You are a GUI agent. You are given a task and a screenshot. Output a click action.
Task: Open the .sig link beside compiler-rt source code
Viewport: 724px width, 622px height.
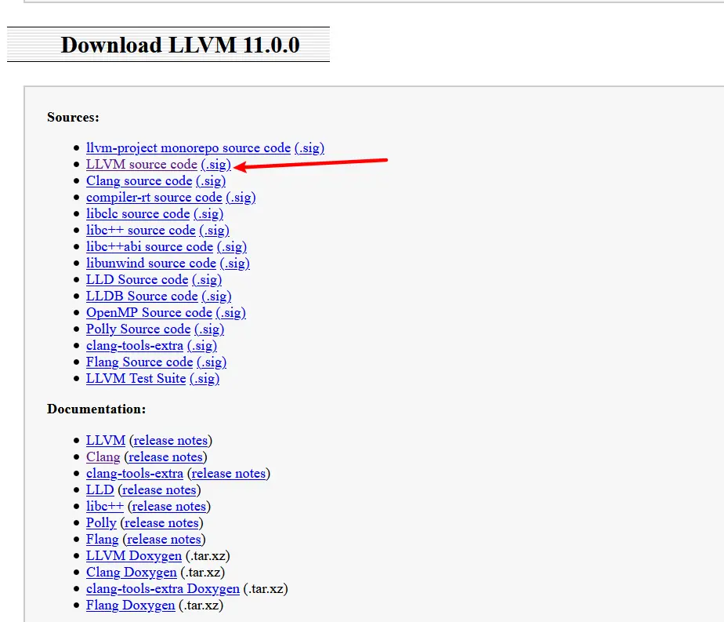(x=241, y=198)
